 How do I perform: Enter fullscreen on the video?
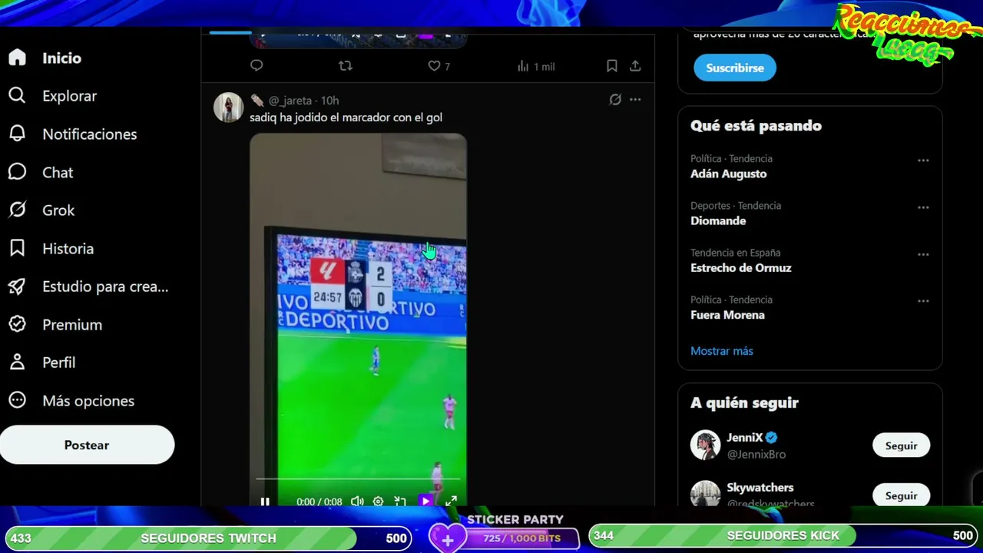pyautogui.click(x=452, y=502)
